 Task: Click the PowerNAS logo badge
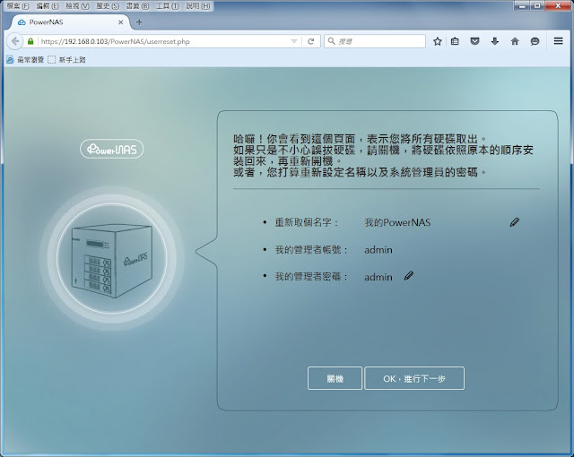pyautogui.click(x=111, y=149)
